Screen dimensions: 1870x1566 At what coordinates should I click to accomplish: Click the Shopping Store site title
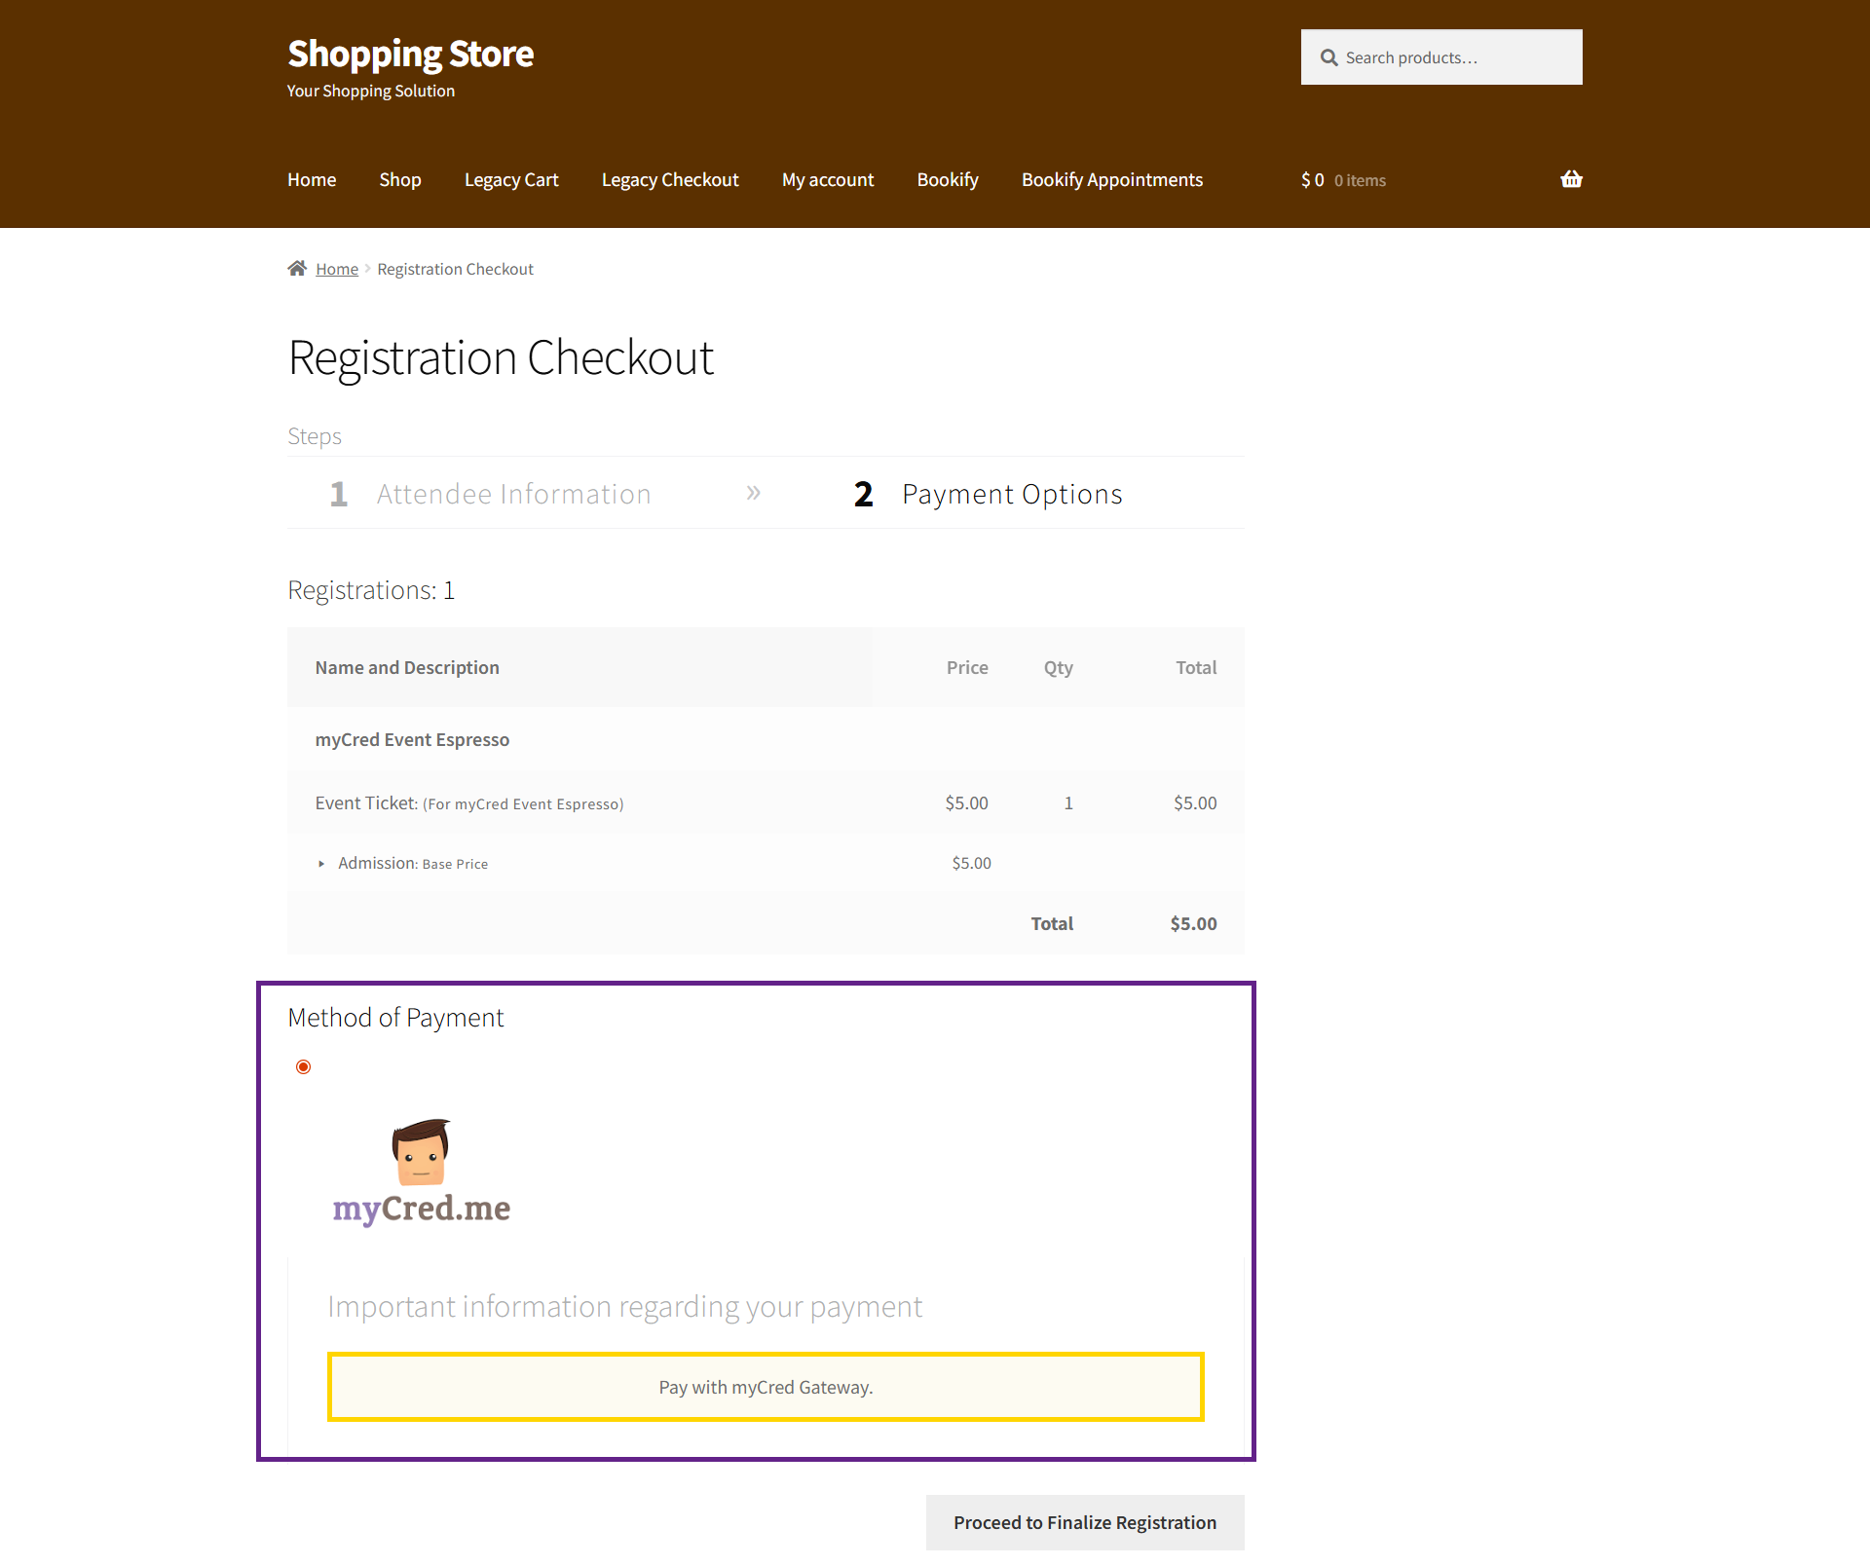coord(410,54)
